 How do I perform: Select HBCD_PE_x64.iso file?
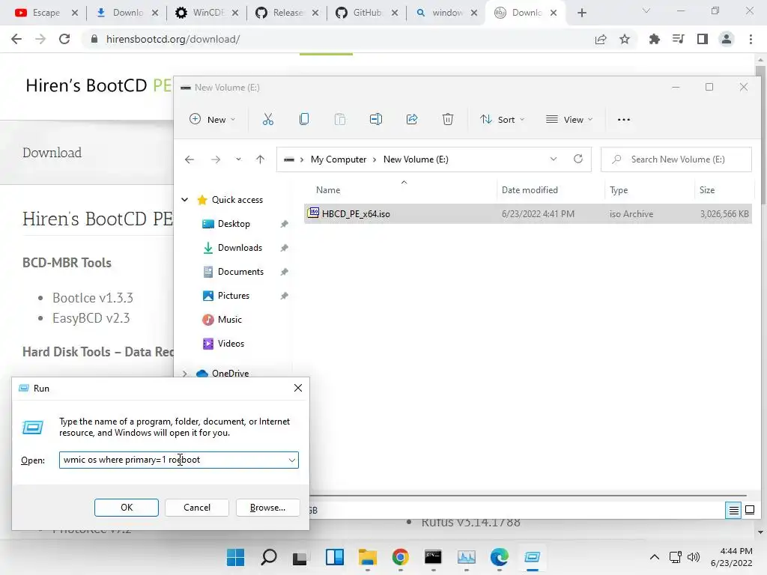[528, 213]
